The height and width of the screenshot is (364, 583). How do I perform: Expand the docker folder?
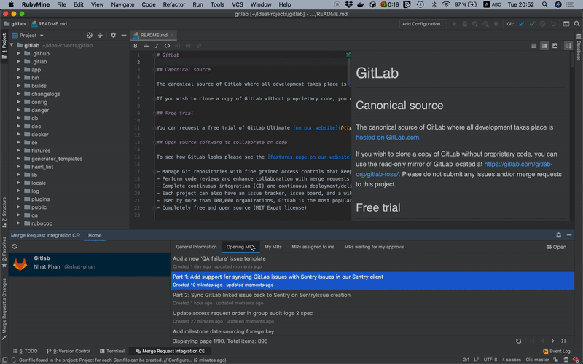tap(18, 134)
